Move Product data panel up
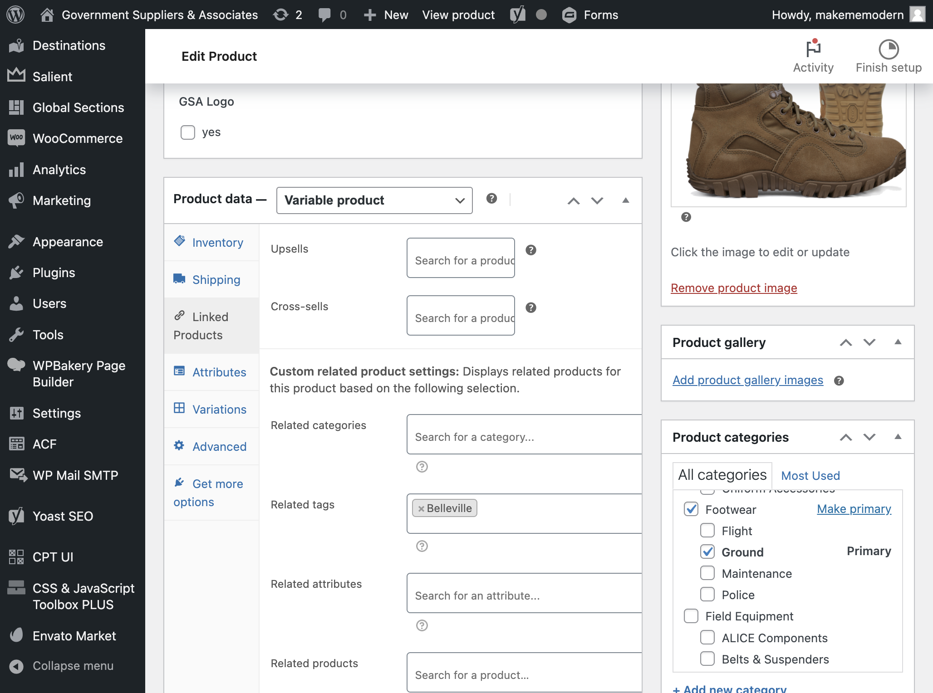 (x=574, y=200)
